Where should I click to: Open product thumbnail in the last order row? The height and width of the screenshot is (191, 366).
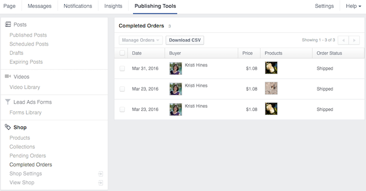click(x=271, y=109)
